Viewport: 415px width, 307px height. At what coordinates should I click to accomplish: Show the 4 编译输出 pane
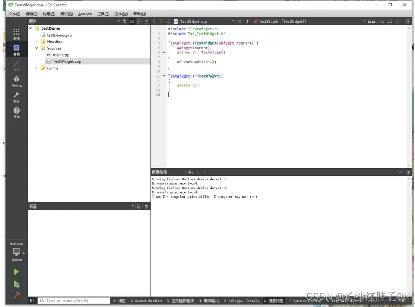click(x=209, y=301)
